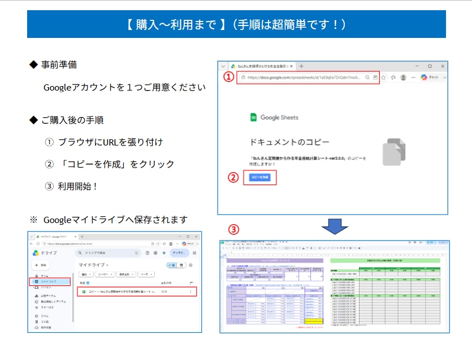Click the docs.google.com address bar

(308, 78)
